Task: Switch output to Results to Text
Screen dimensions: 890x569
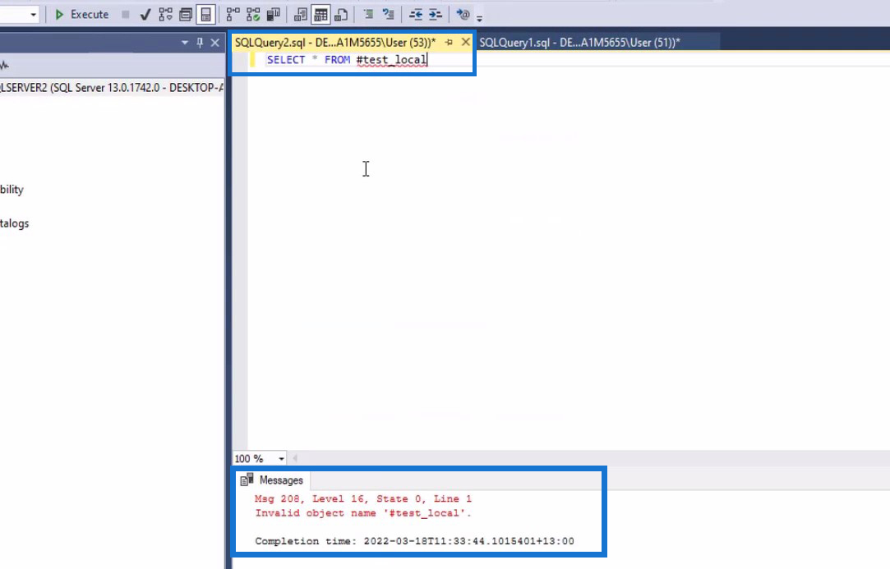Action: (301, 14)
